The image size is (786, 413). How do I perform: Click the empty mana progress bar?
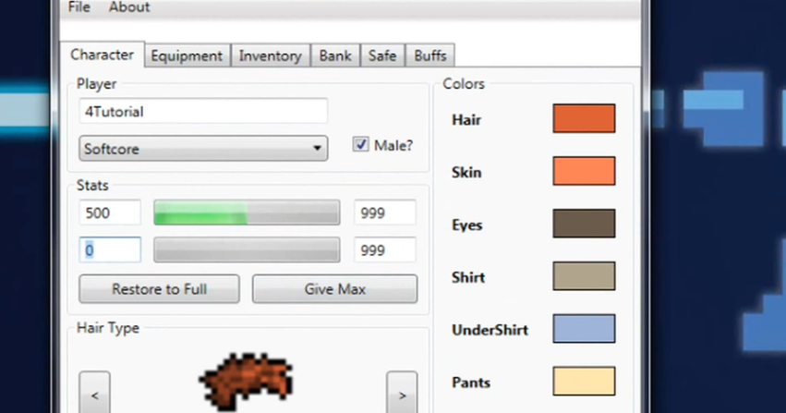[x=247, y=249]
